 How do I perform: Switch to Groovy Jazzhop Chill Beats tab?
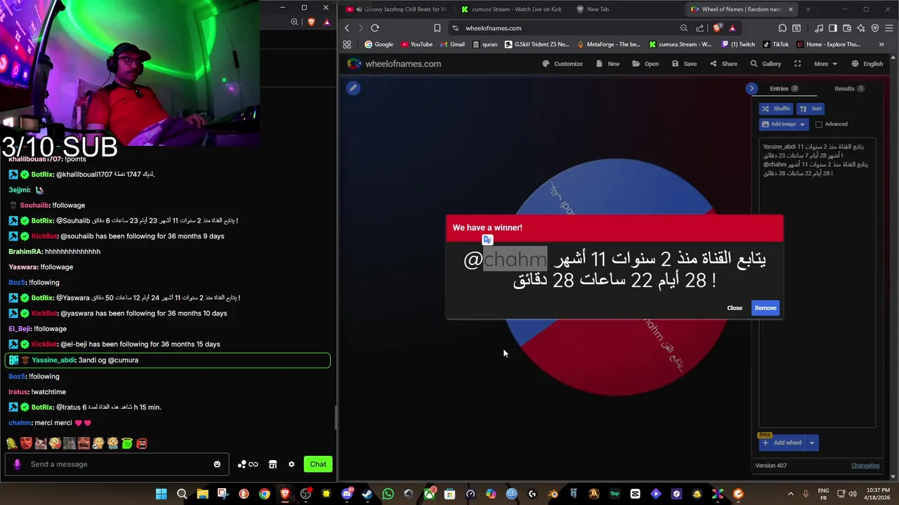pos(397,9)
